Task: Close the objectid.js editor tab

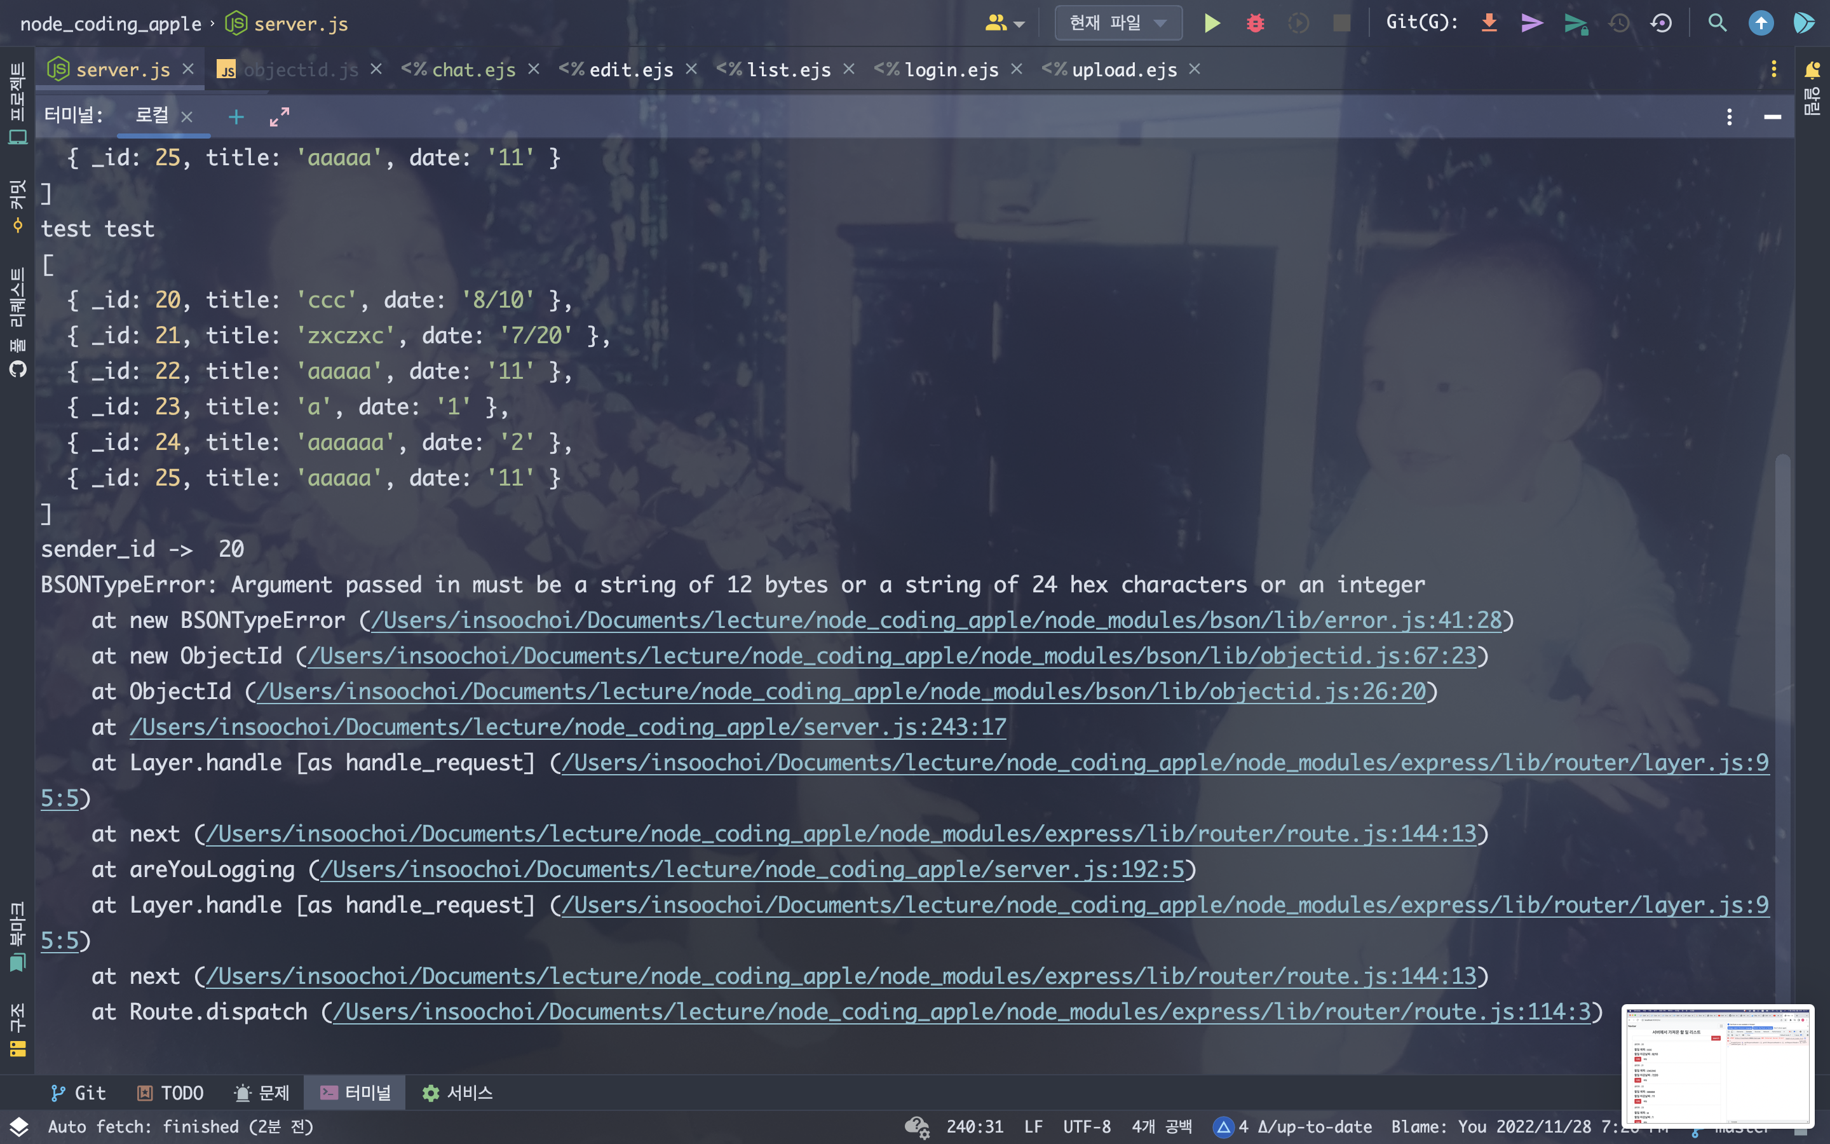Action: click(x=376, y=69)
